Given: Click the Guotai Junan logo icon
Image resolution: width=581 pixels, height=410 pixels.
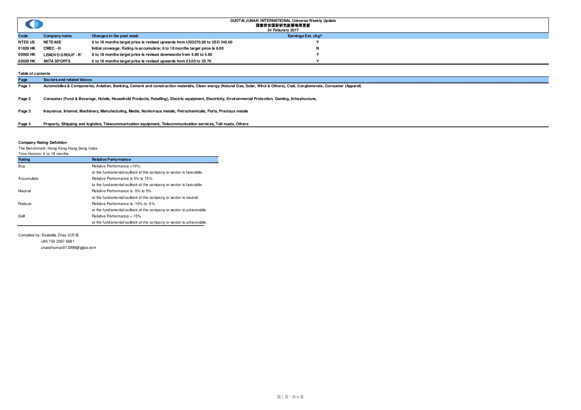Looking at the screenshot, I should tap(34, 24).
